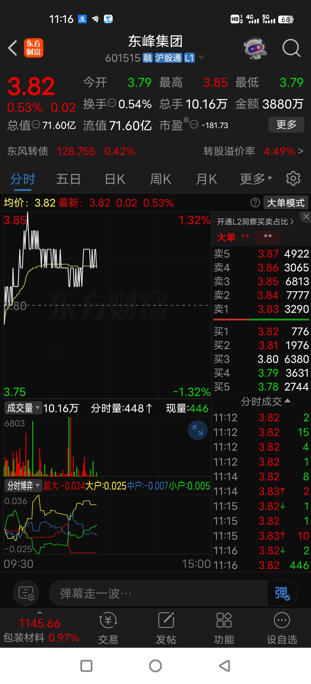Tap the 换手 info icon
311x684 pixels.
112,102
